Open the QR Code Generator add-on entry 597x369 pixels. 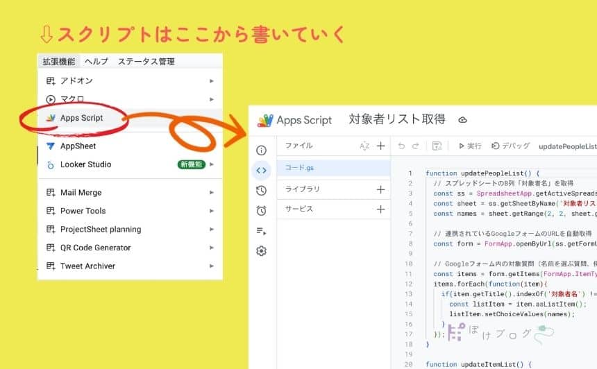coord(131,248)
